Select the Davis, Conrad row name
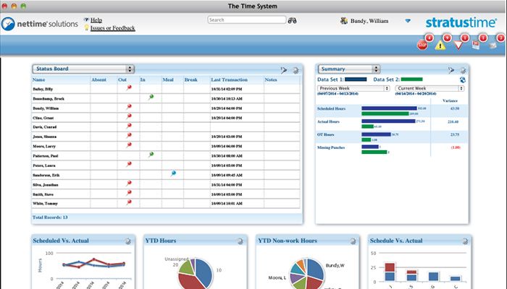This screenshot has height=289, width=507. [45, 127]
